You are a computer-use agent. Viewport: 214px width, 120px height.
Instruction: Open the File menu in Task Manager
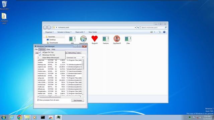coord(36,49)
